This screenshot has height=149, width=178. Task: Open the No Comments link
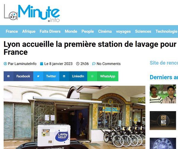pyautogui.click(x=109, y=63)
